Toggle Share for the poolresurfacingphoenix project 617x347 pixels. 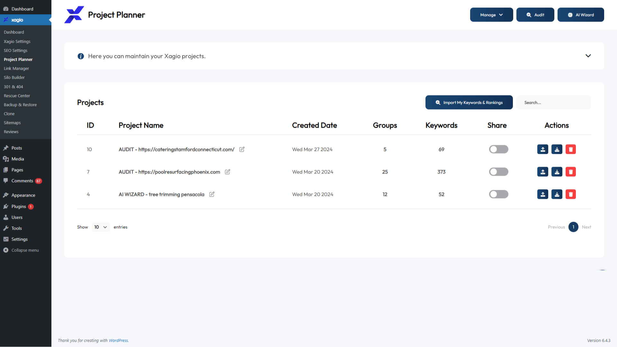(498, 172)
